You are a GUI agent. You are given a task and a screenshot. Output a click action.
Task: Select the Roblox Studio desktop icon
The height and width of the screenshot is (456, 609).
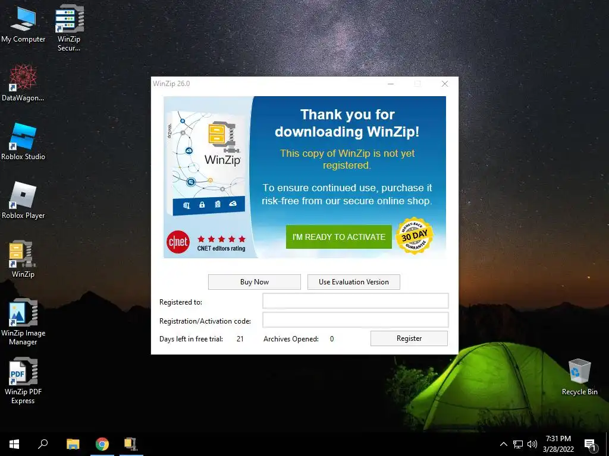(23, 141)
